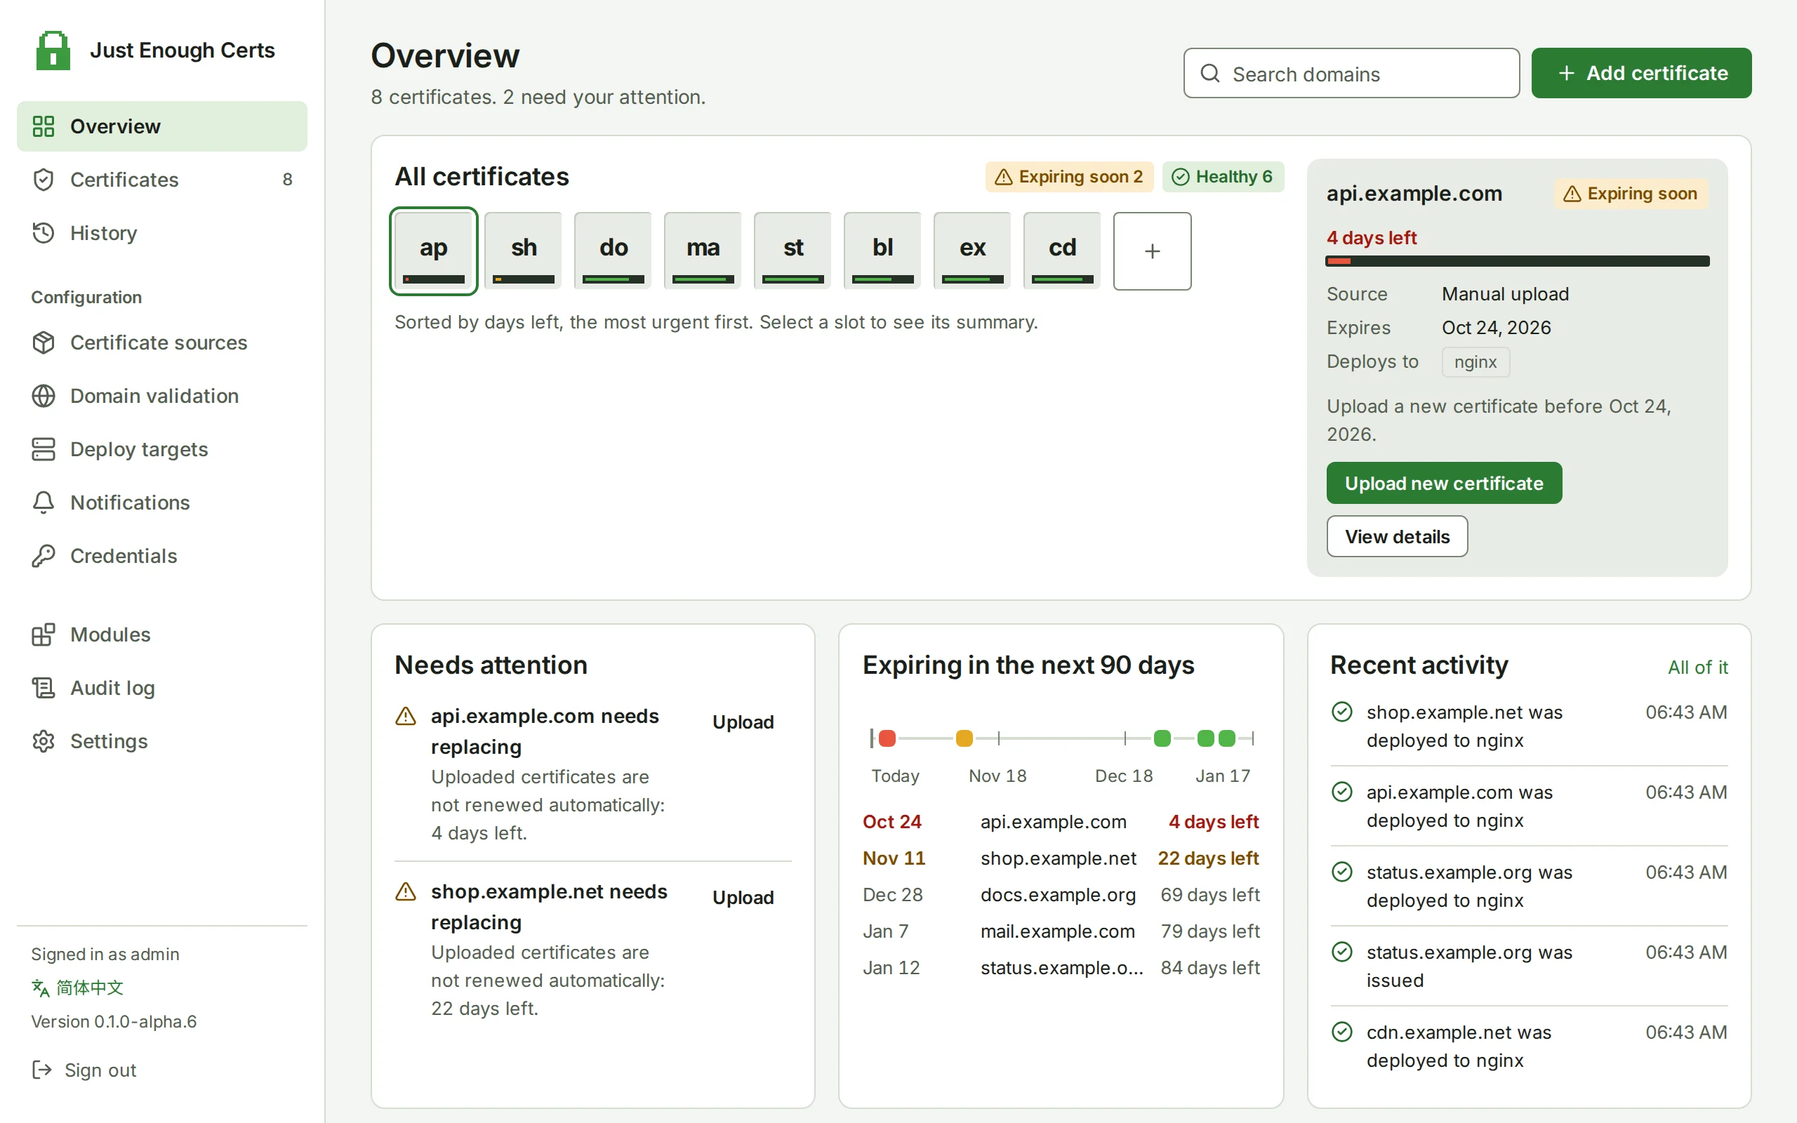This screenshot has height=1123, width=1797.
Task: Click View details for api.example.com
Action: click(1397, 536)
